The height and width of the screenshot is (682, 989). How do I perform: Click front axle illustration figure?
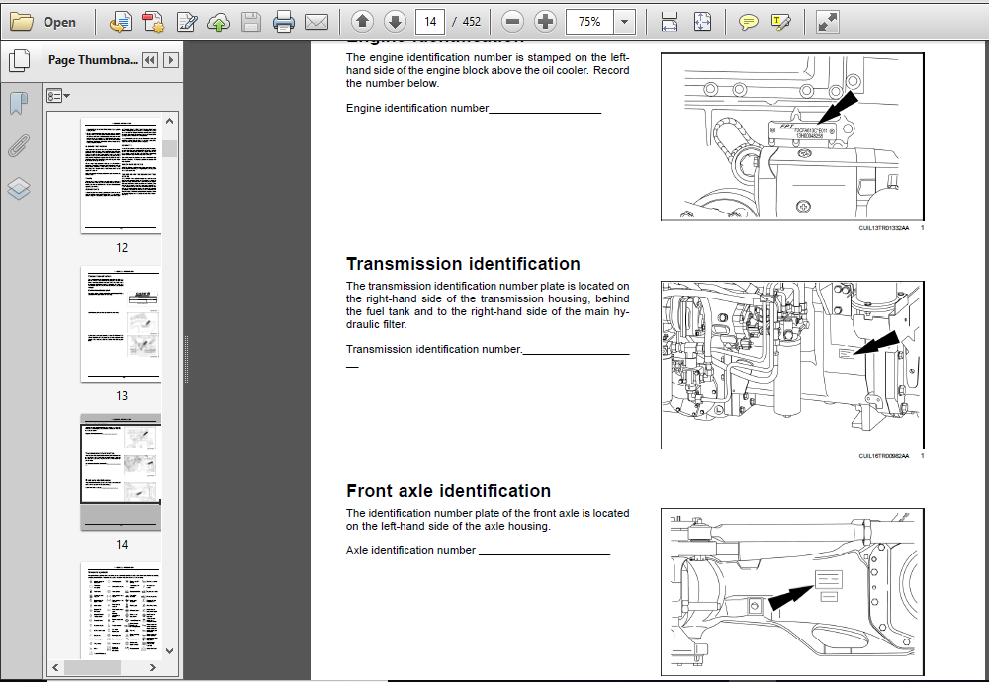(x=792, y=592)
